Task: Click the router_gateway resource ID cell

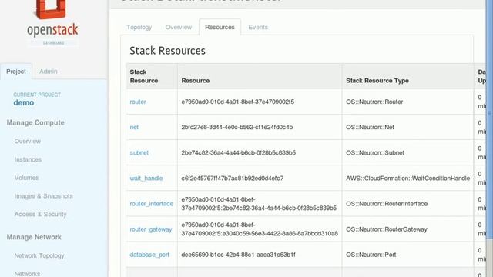Action: click(x=260, y=229)
